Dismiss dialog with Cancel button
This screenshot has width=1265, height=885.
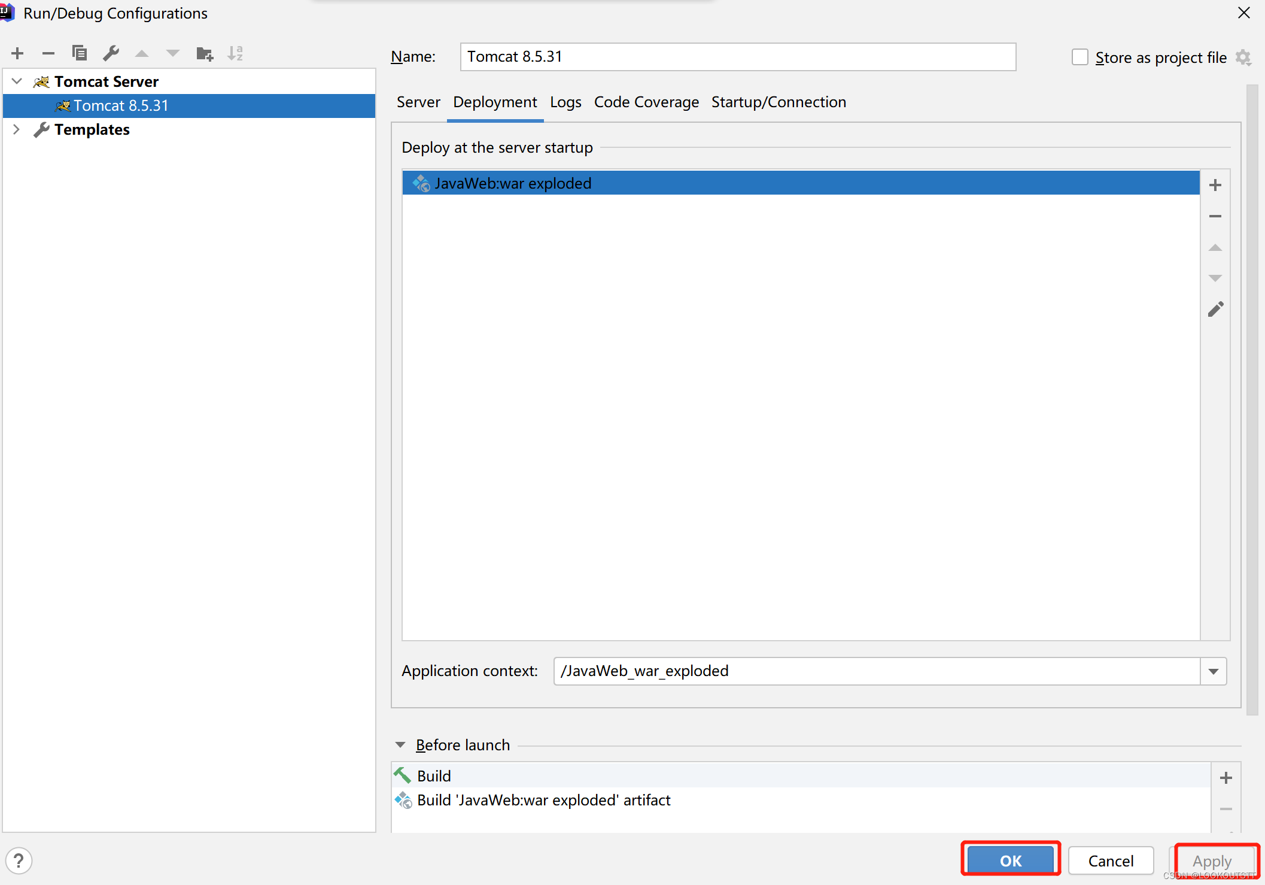(x=1111, y=861)
